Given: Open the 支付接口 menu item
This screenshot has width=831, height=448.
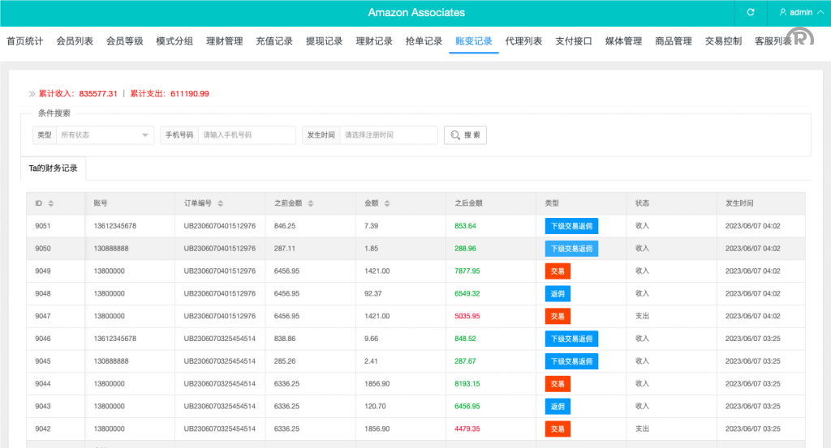Looking at the screenshot, I should coord(574,41).
